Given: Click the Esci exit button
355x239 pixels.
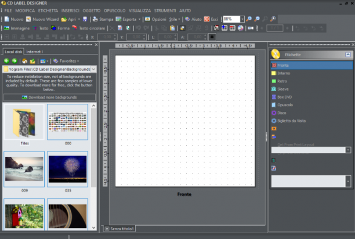Looking at the screenshot, I should pos(211,19).
